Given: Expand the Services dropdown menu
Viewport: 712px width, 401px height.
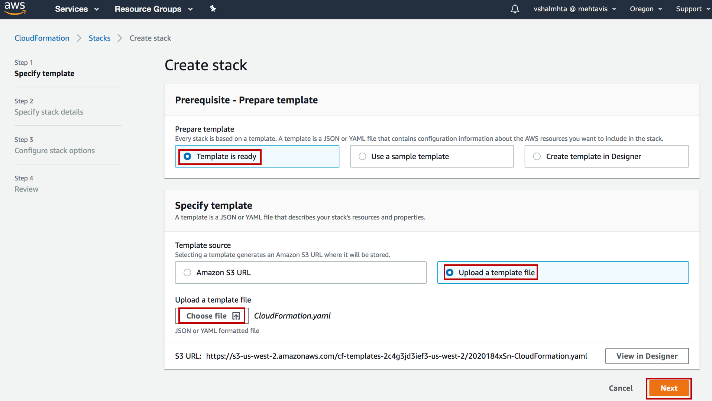Looking at the screenshot, I should (x=77, y=9).
